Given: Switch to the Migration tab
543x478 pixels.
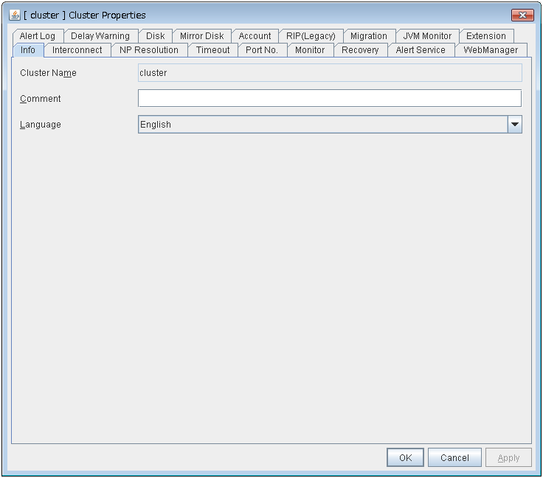Looking at the screenshot, I should coord(368,36).
